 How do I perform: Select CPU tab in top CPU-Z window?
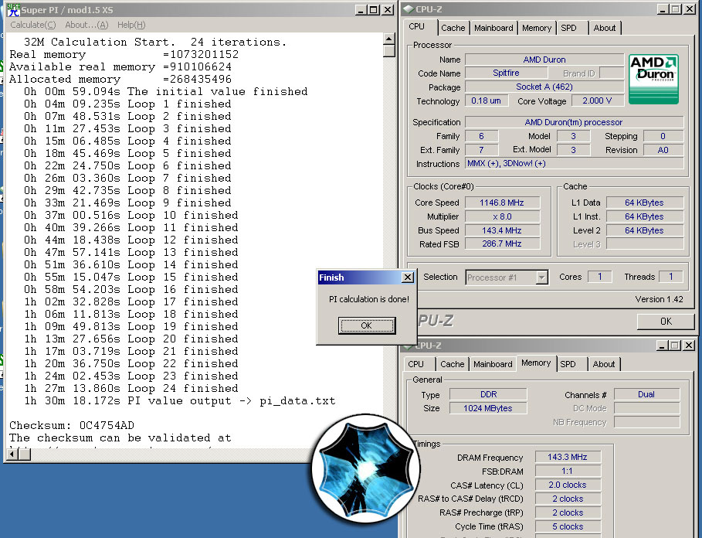point(417,26)
